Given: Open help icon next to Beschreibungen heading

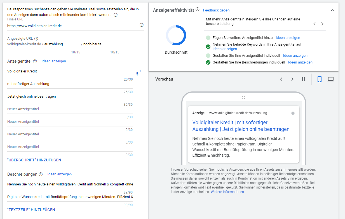Looking at the screenshot, I should [x=41, y=174].
